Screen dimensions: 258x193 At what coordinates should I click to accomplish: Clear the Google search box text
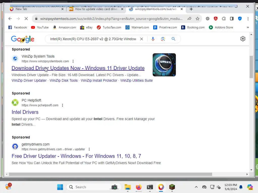[142, 39]
